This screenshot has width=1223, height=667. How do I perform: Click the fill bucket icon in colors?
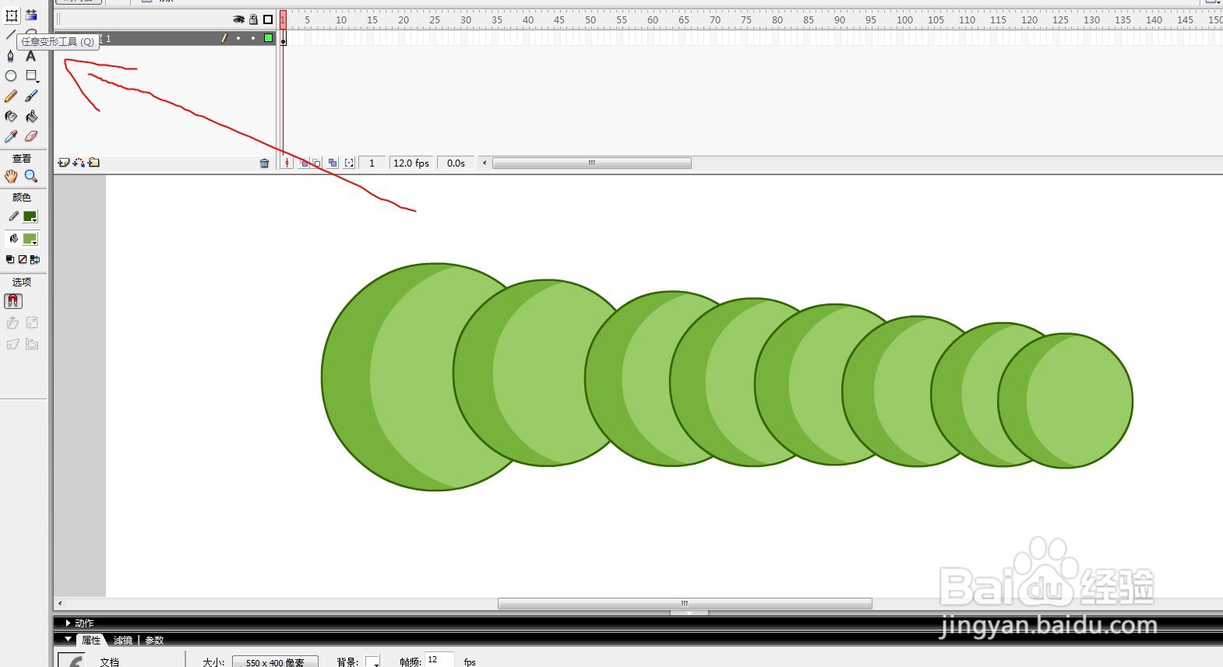(x=12, y=239)
